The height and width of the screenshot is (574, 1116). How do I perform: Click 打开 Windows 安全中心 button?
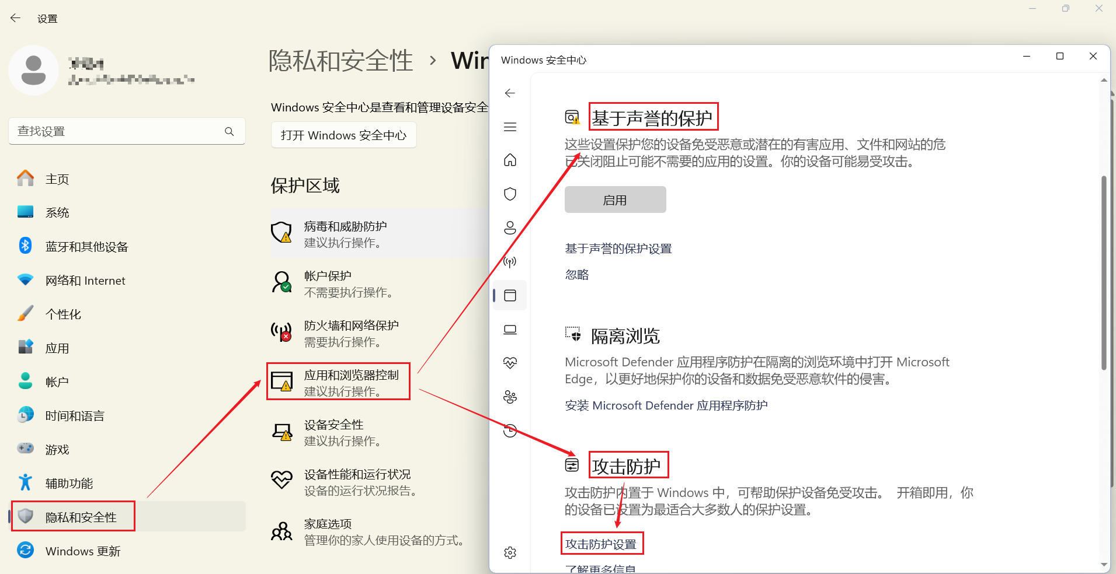pyautogui.click(x=343, y=135)
